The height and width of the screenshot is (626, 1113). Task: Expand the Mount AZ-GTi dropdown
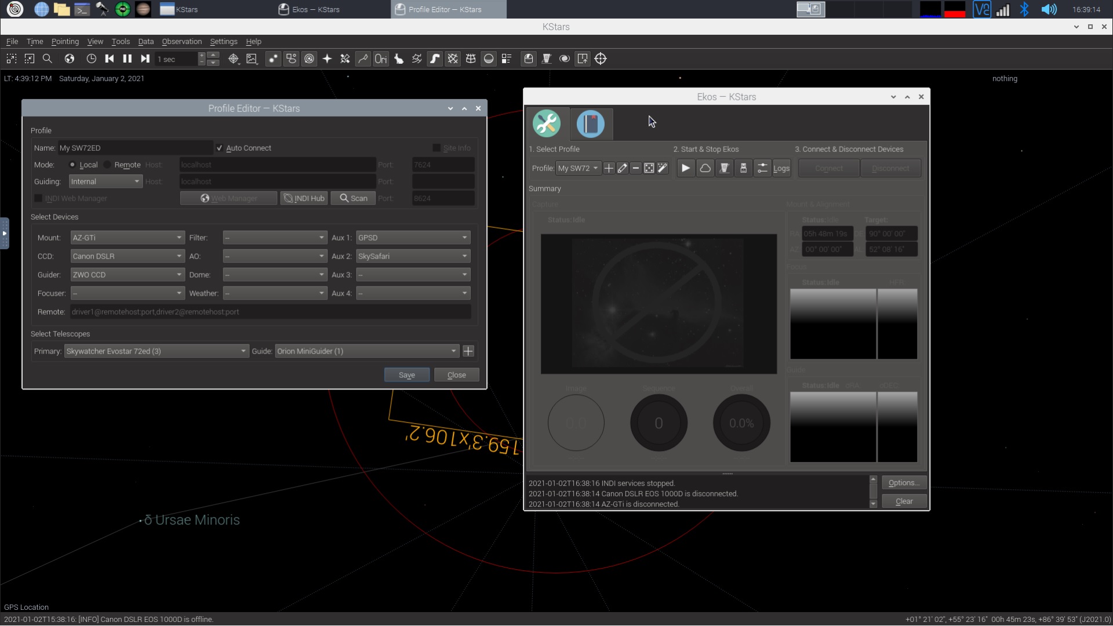point(126,238)
